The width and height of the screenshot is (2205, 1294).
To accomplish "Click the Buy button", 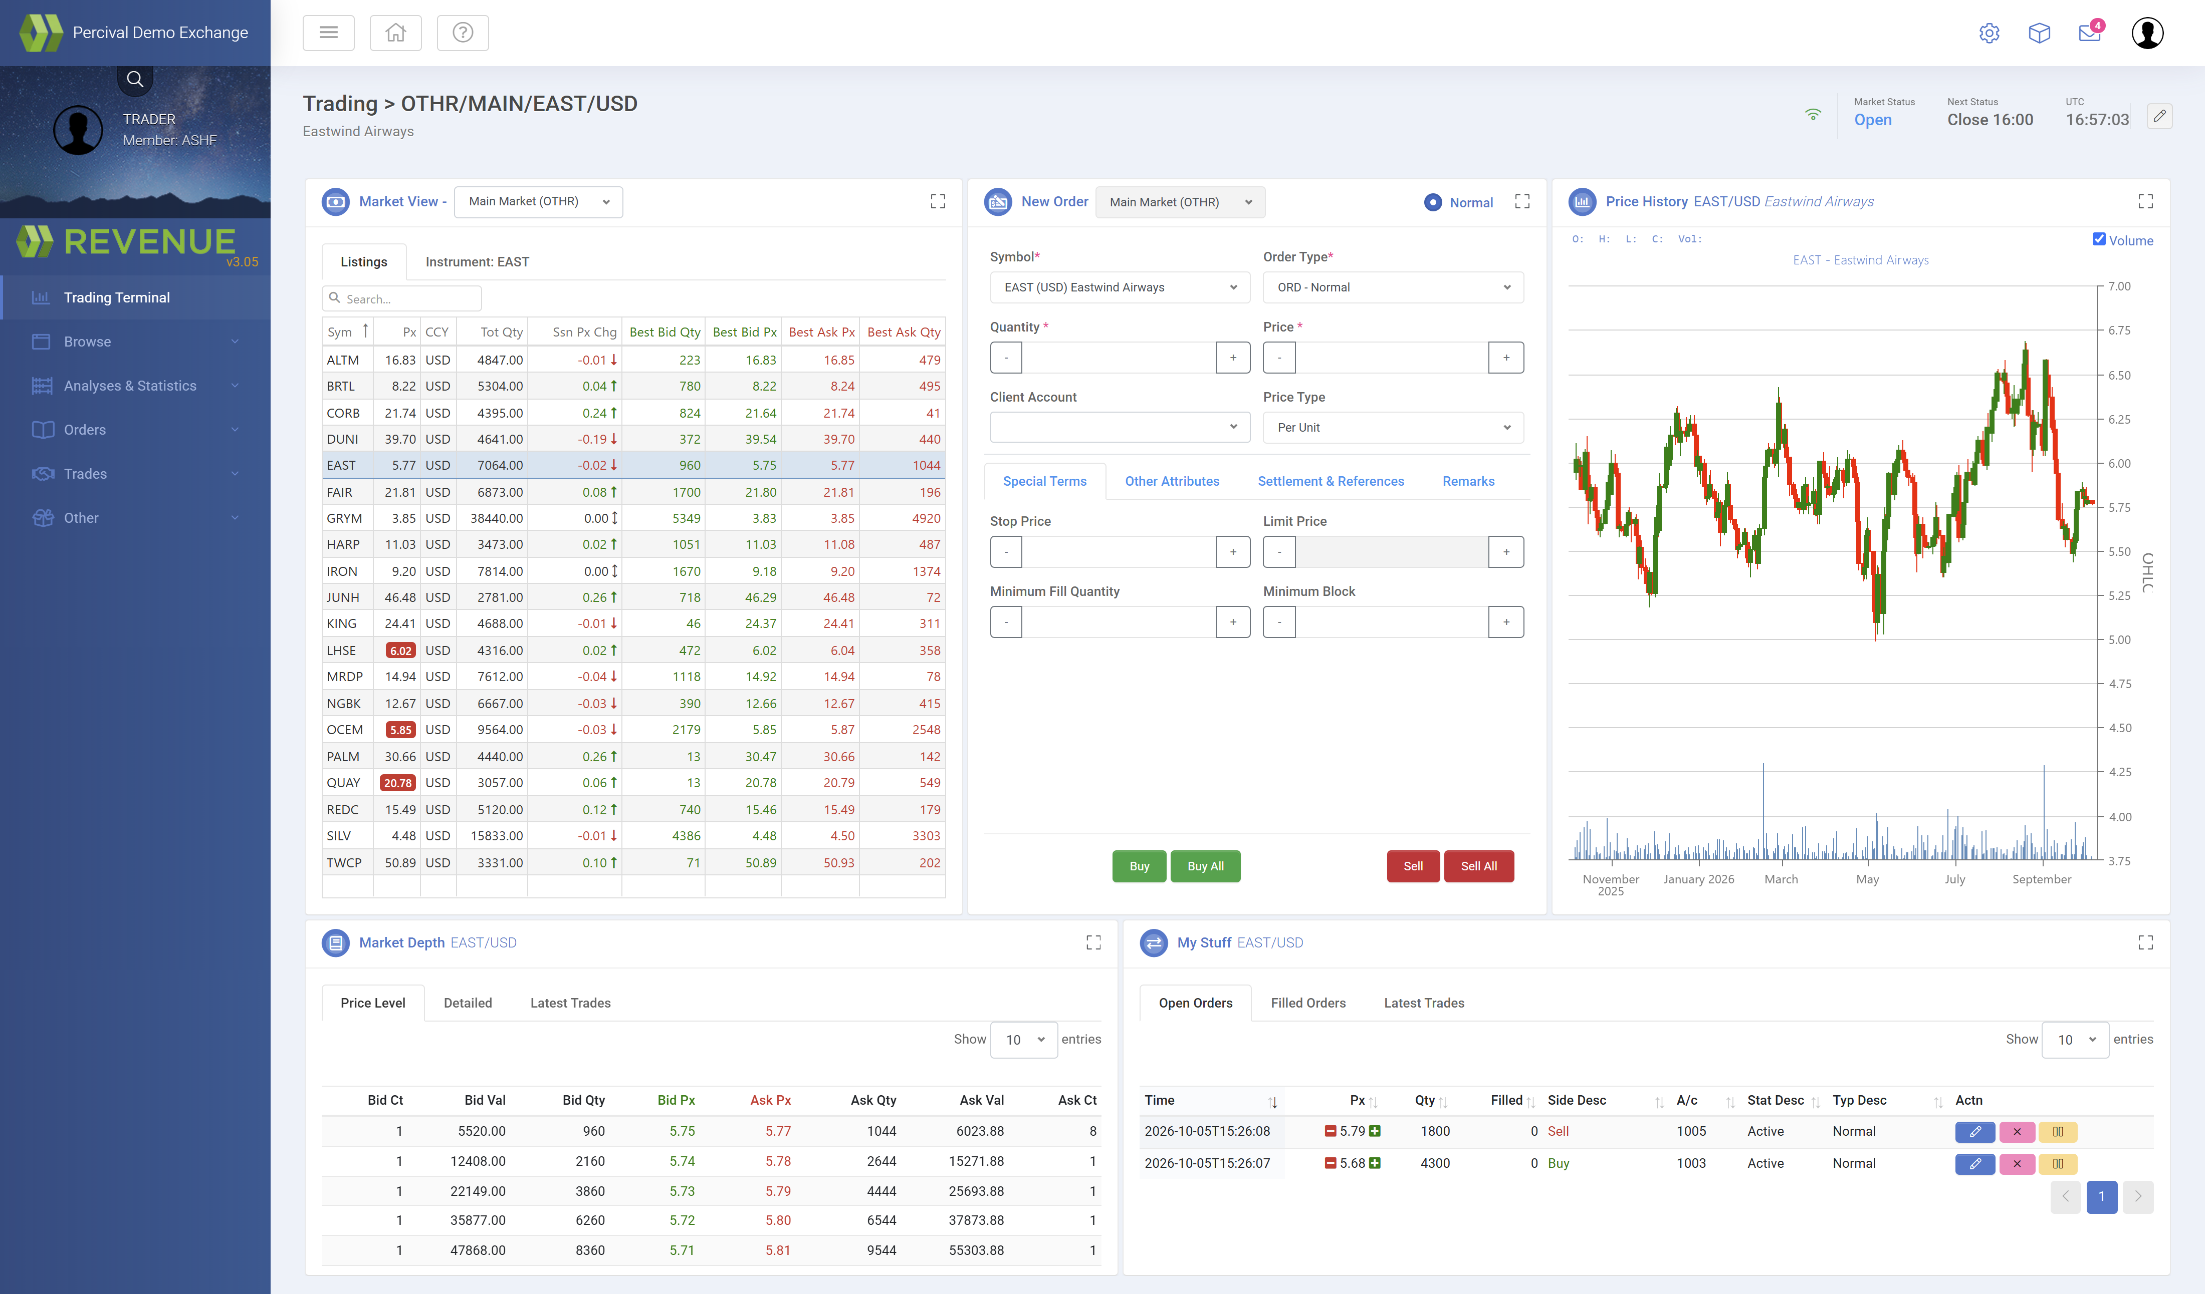I will [1139, 866].
